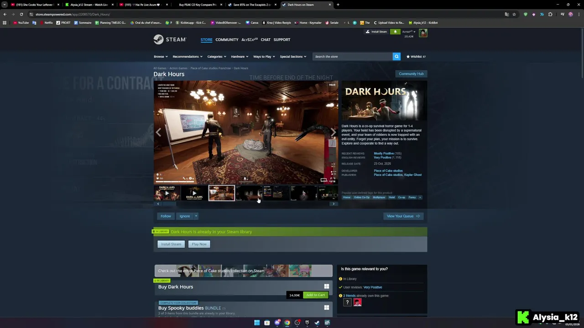Click Piece of Cake studios collection banner

click(x=244, y=271)
